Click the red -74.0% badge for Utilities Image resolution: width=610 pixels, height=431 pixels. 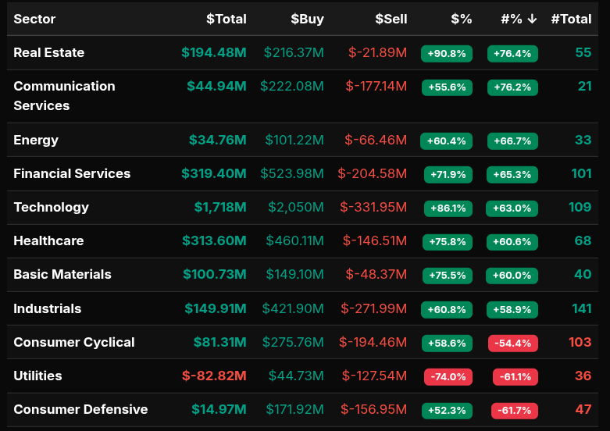[x=448, y=377]
